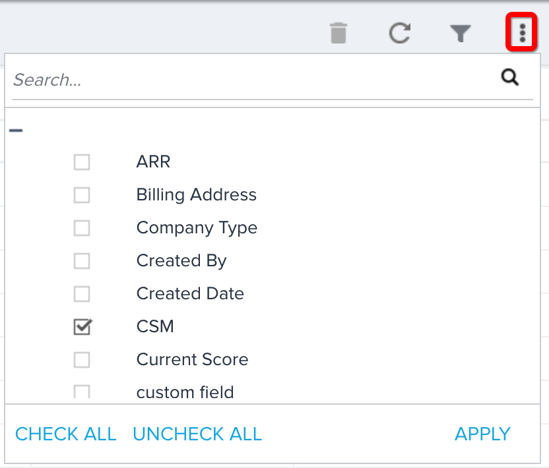Viewport: 549px width, 468px height.
Task: Click the refresh icon
Action: (399, 33)
